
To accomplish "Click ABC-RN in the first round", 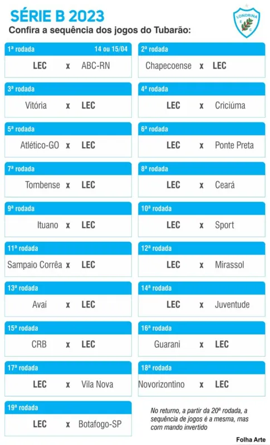I will 96,66.
